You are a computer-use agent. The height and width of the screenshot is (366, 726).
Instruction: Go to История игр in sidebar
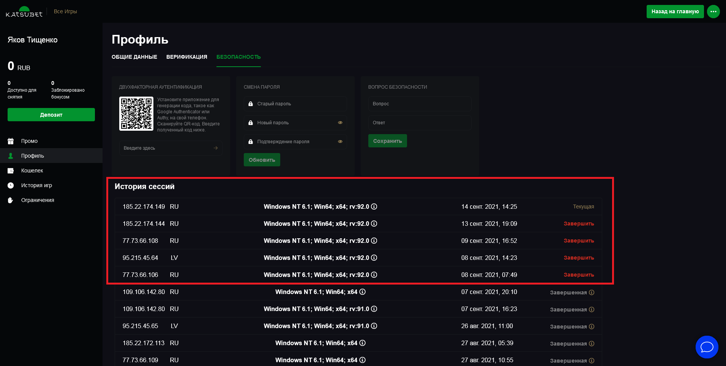pos(36,185)
